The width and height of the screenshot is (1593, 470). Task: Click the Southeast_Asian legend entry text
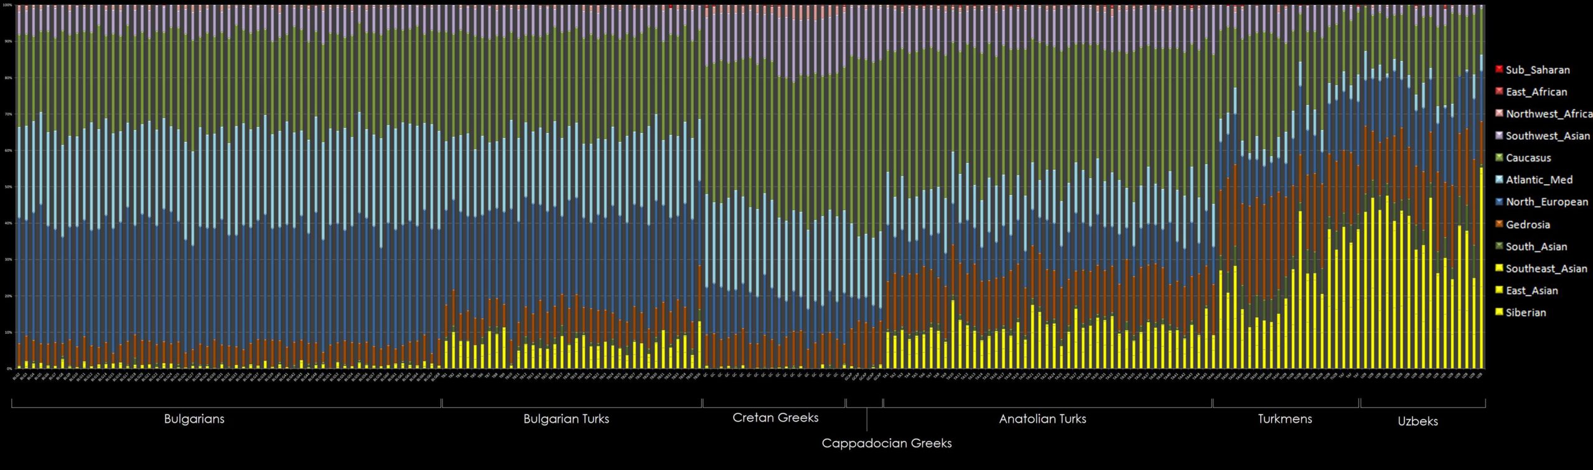[1546, 269]
